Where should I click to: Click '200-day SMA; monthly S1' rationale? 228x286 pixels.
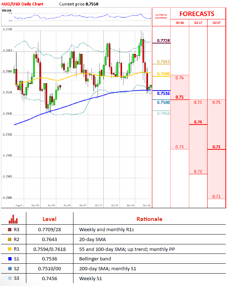click(x=108, y=268)
